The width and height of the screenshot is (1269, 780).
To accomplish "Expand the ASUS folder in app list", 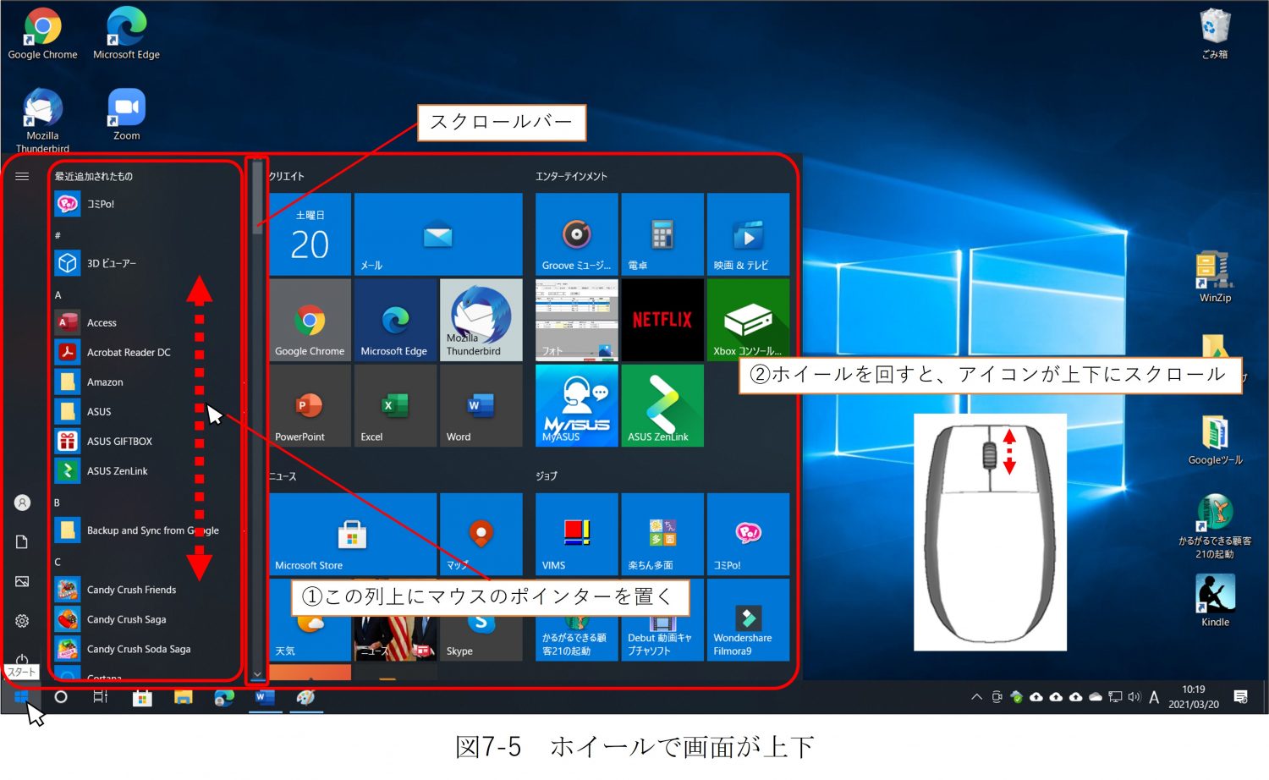I will coord(146,411).
